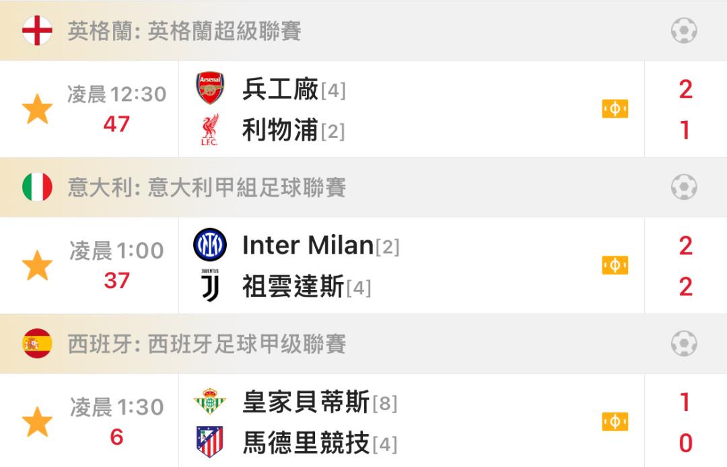Collapse the 西班牙足球甲级聯賽 league header

point(363,344)
